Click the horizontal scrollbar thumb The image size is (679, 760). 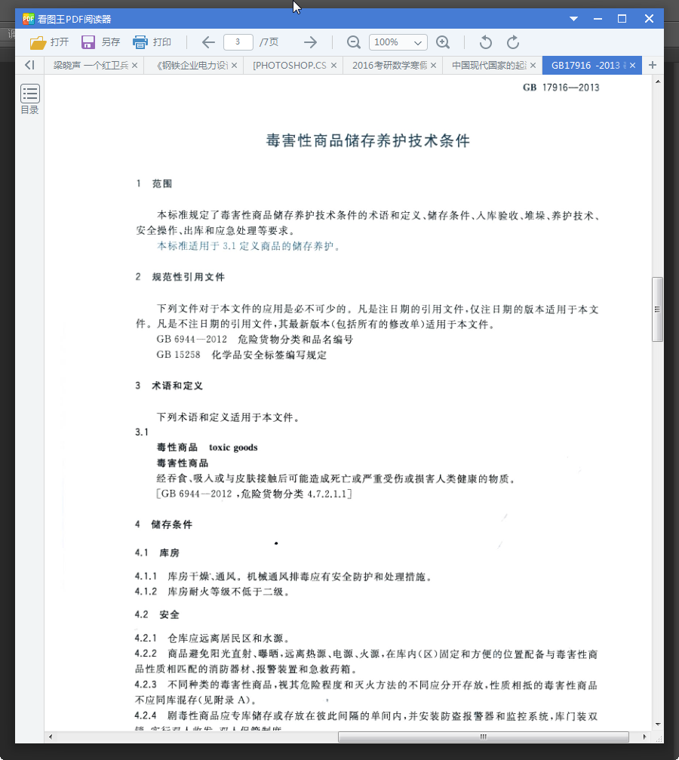click(483, 737)
